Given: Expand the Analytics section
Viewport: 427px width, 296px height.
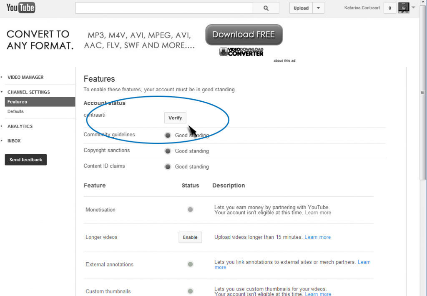Looking at the screenshot, I should 20,126.
